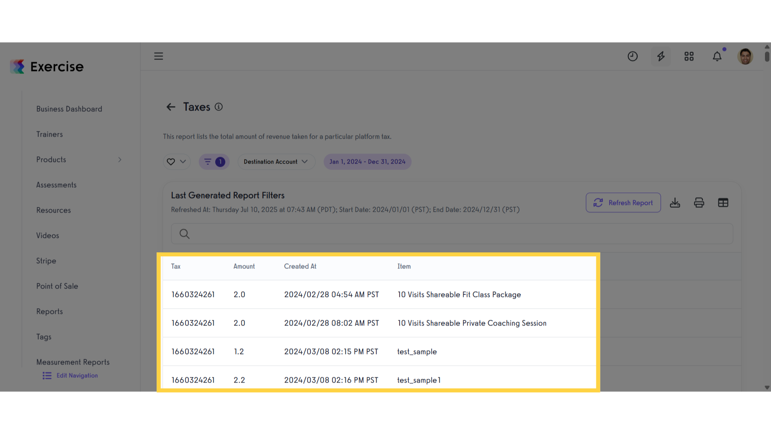Image resolution: width=771 pixels, height=434 pixels.
Task: Sort by the Amount column header
Action: point(244,266)
